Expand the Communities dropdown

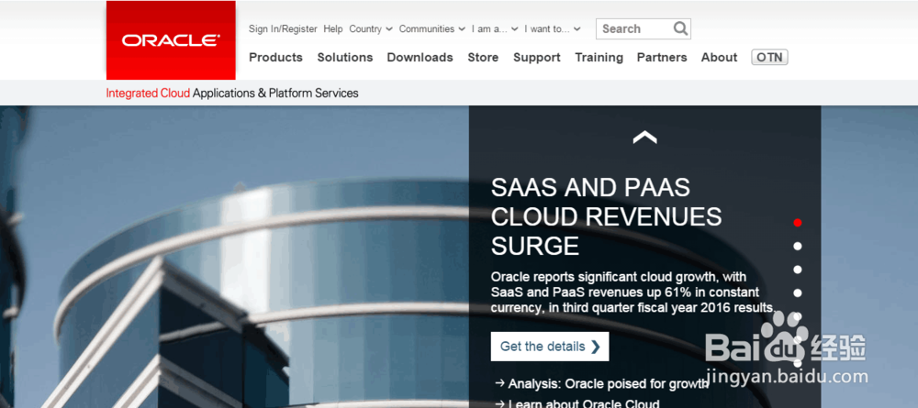pyautogui.click(x=432, y=28)
